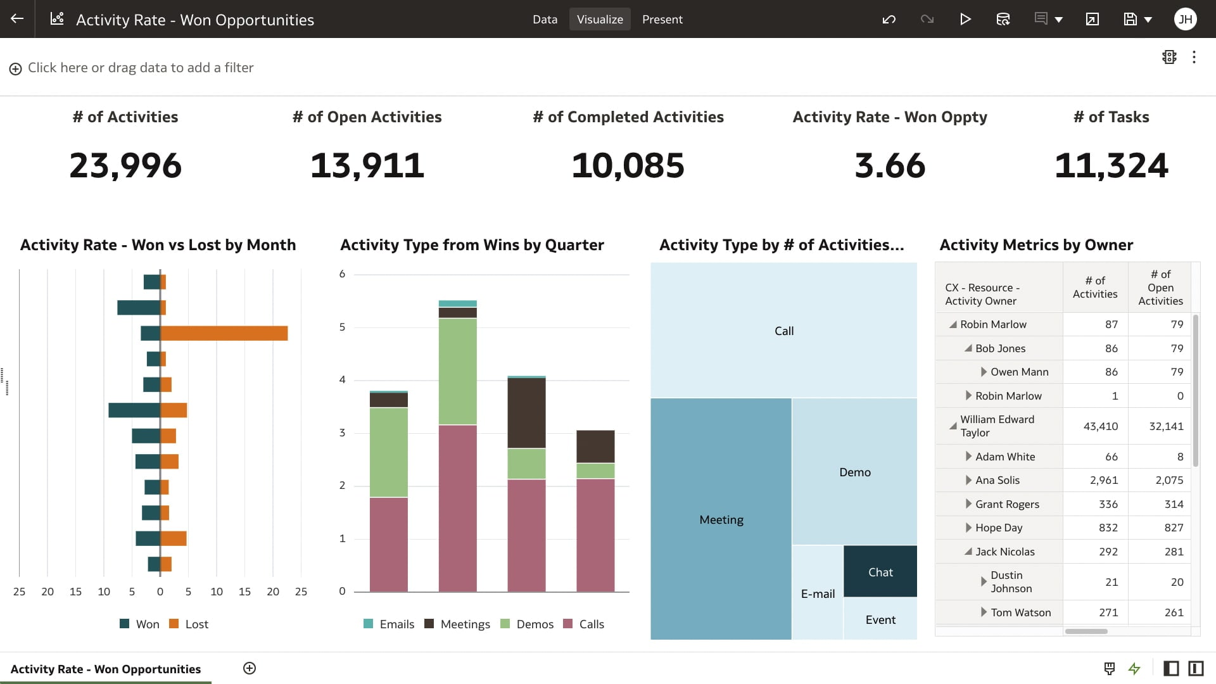Click the Redo icon in the toolbar
This screenshot has width=1216, height=684.
click(x=927, y=19)
